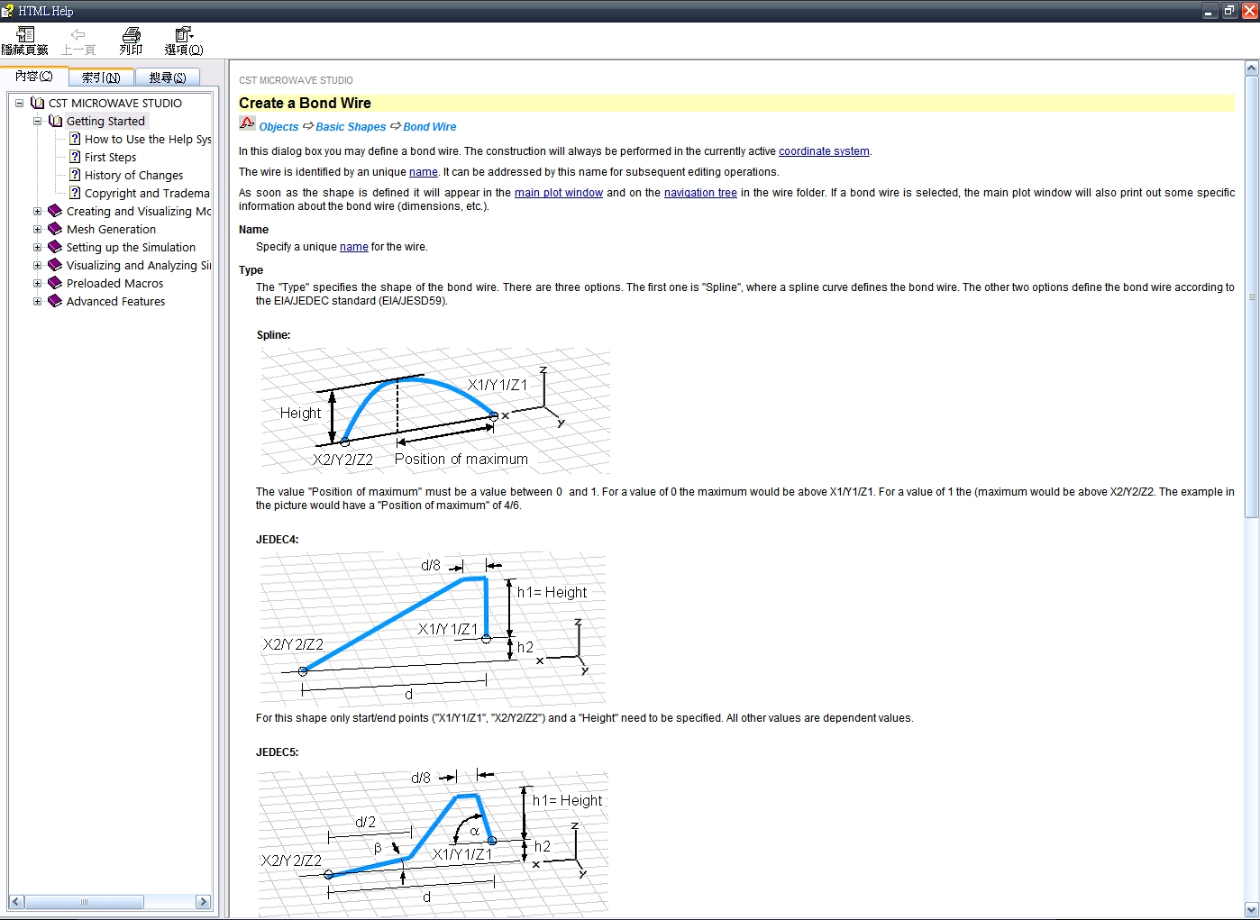The height and width of the screenshot is (920, 1260).
Task: Click the tree pane scroll right arrow
Action: coord(203,902)
